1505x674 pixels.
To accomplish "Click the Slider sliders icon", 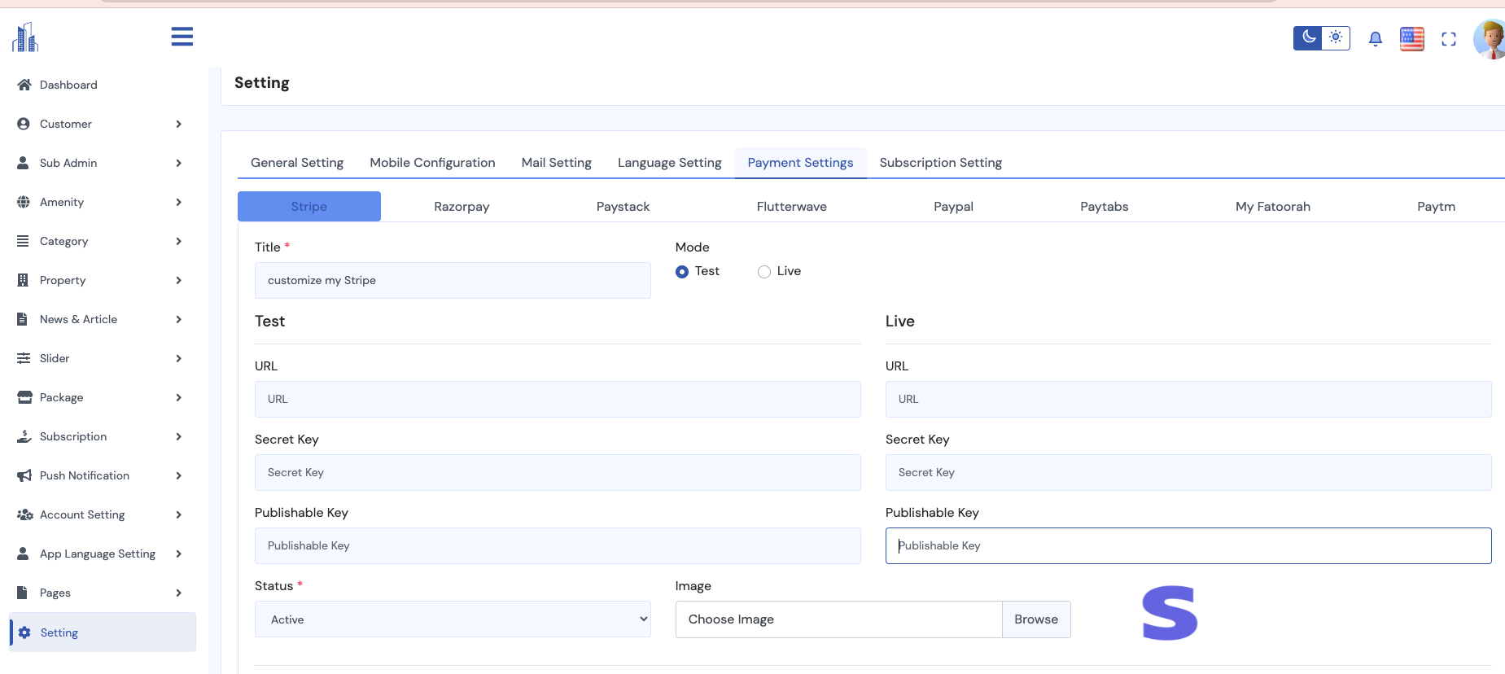I will point(24,358).
